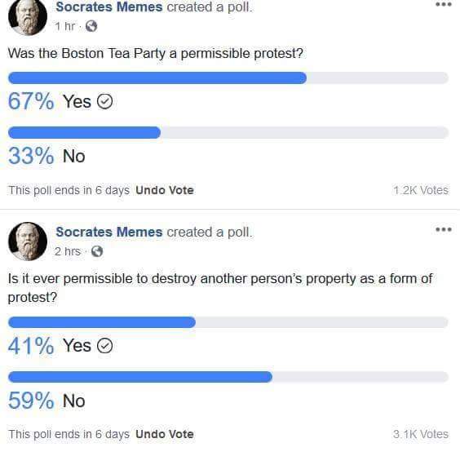Click the 67% Yes progress bar
Viewport: 460px width, 452px height.
[228, 78]
